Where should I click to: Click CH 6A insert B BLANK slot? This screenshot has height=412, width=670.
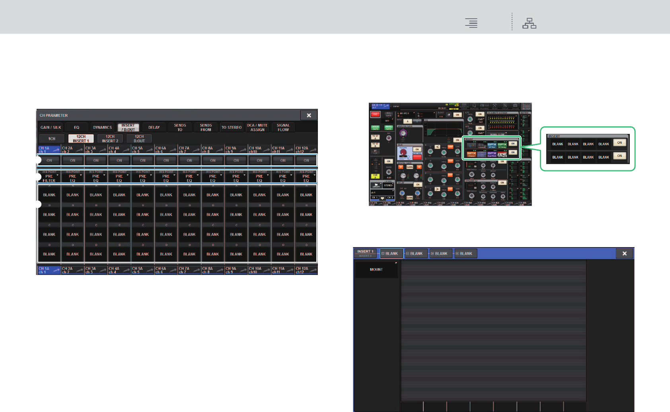(166, 215)
